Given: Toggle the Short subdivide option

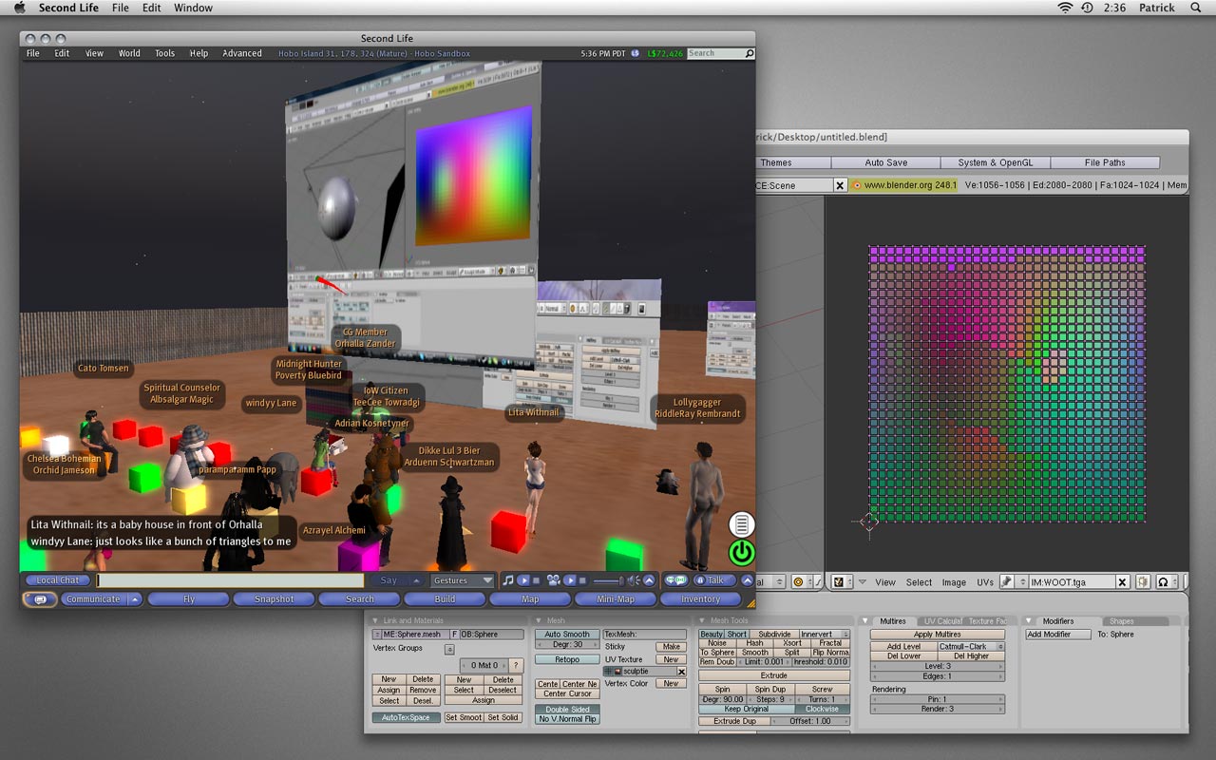Looking at the screenshot, I should [x=737, y=635].
